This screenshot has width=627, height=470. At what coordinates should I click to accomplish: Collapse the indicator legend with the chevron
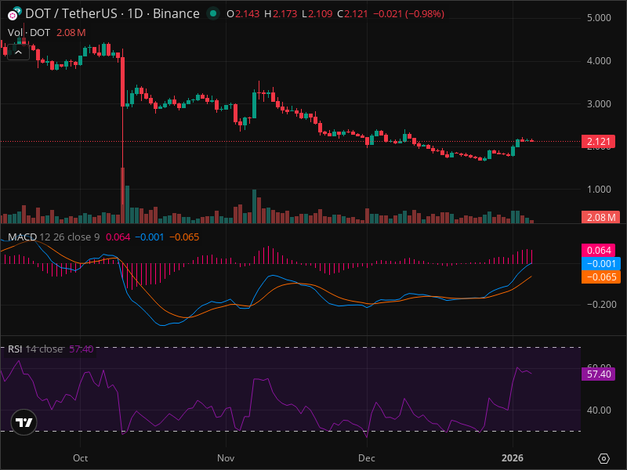[x=18, y=52]
